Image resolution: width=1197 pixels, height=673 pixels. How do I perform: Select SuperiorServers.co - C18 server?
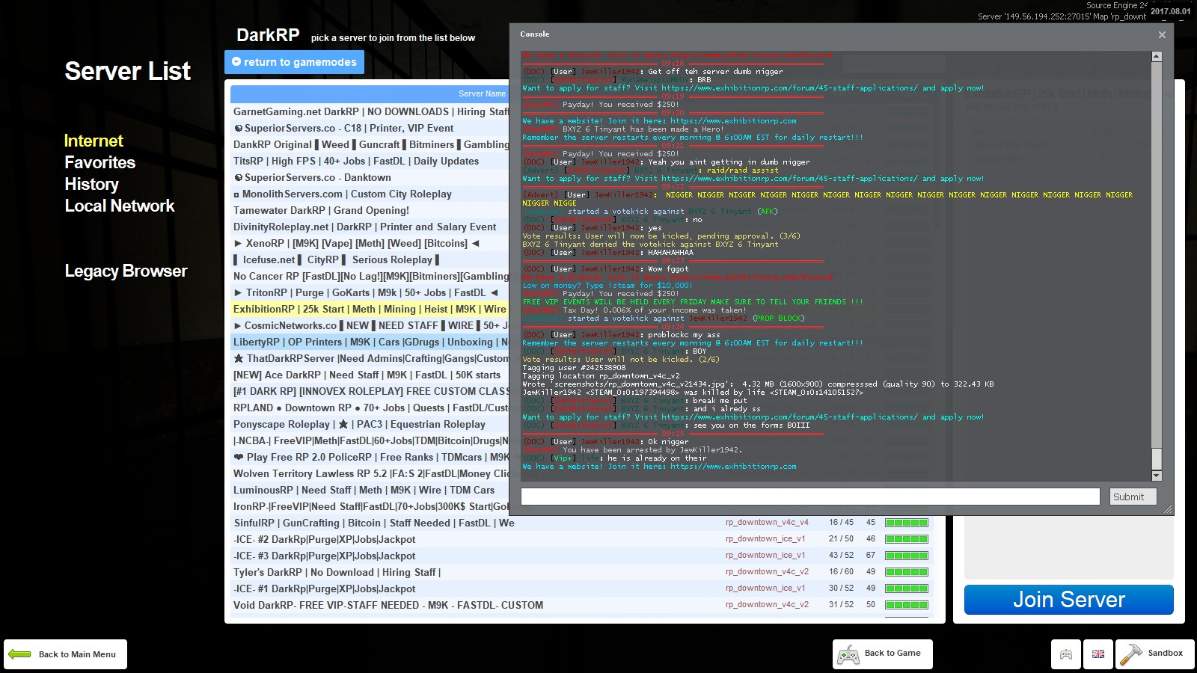[370, 128]
